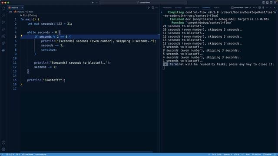
Task: Toggle the secondary sidebar layout
Action: [x=271, y=3]
